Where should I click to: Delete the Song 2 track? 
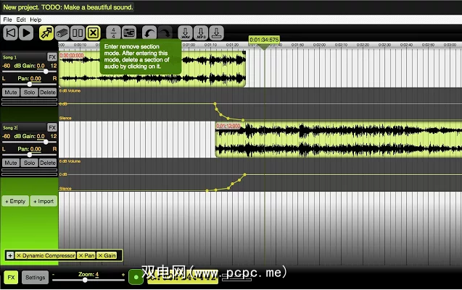pyautogui.click(x=48, y=163)
